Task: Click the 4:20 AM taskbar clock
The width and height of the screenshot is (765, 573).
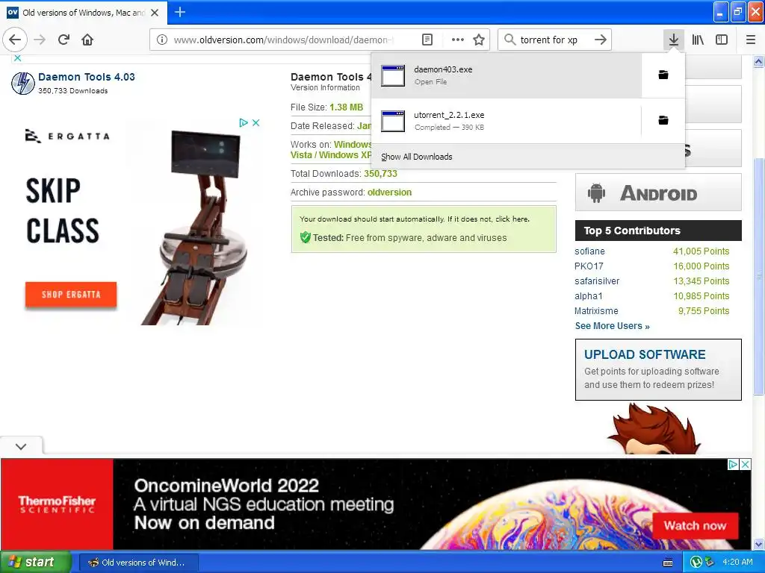Action: click(x=737, y=562)
